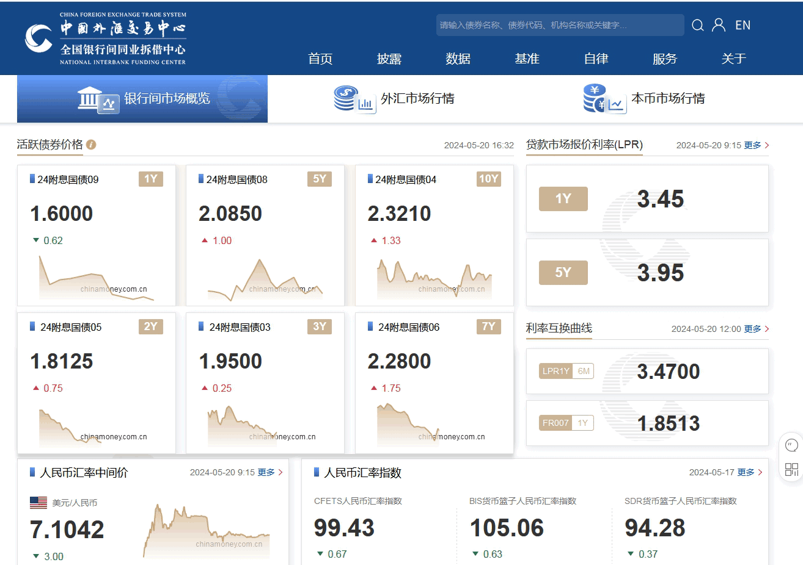Click the CFETS index value 99.43

tap(344, 528)
